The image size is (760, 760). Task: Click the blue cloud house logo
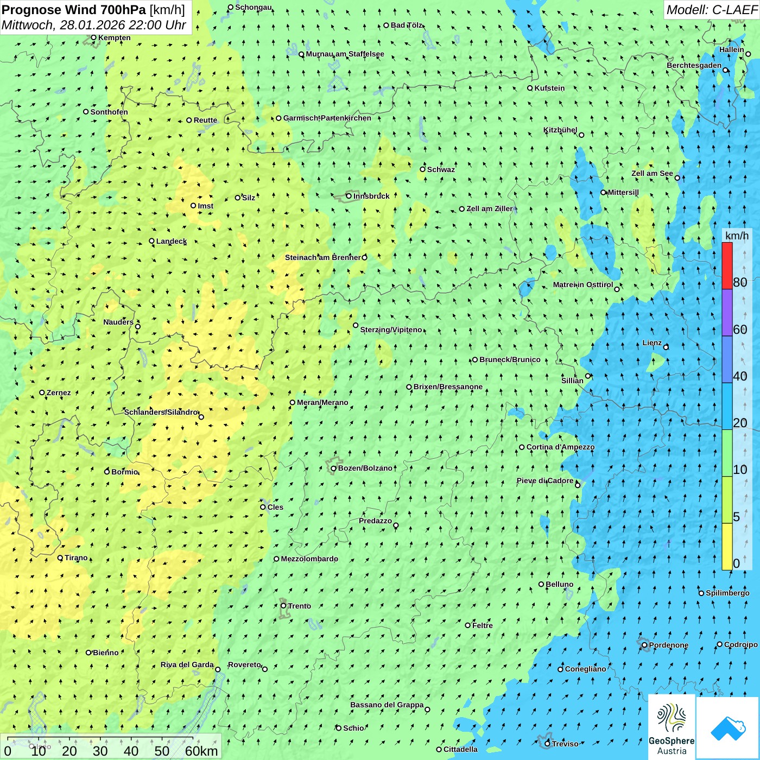pos(727,728)
